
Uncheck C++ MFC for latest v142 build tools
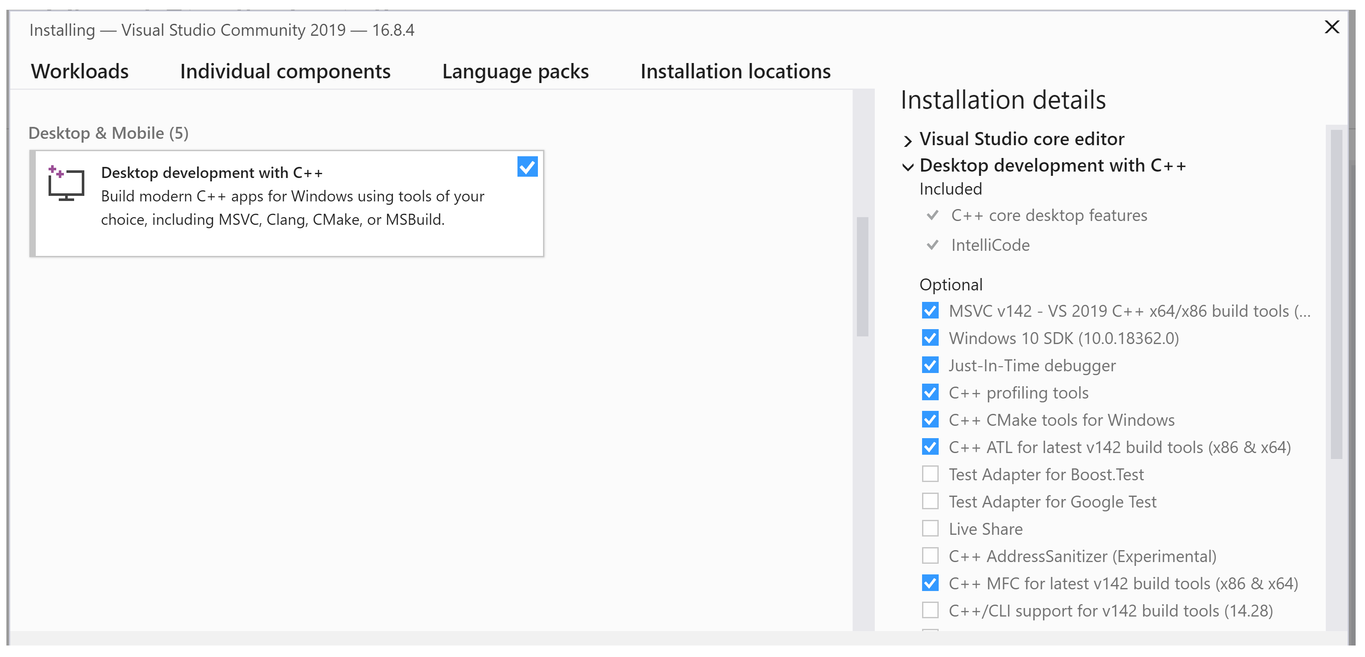930,583
